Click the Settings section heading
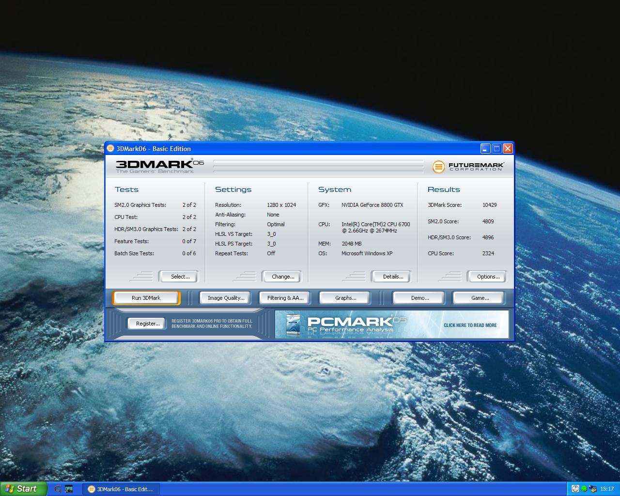Screen dimensions: 620x496 point(233,189)
